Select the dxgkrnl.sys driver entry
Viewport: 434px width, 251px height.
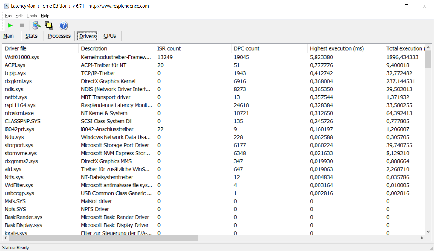click(x=18, y=81)
